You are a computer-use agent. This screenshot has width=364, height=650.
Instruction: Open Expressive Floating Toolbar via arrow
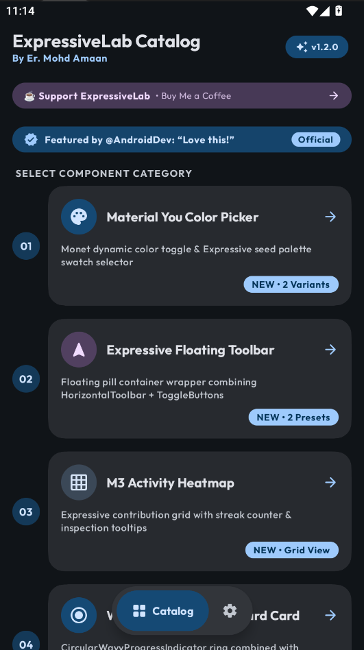(x=330, y=350)
